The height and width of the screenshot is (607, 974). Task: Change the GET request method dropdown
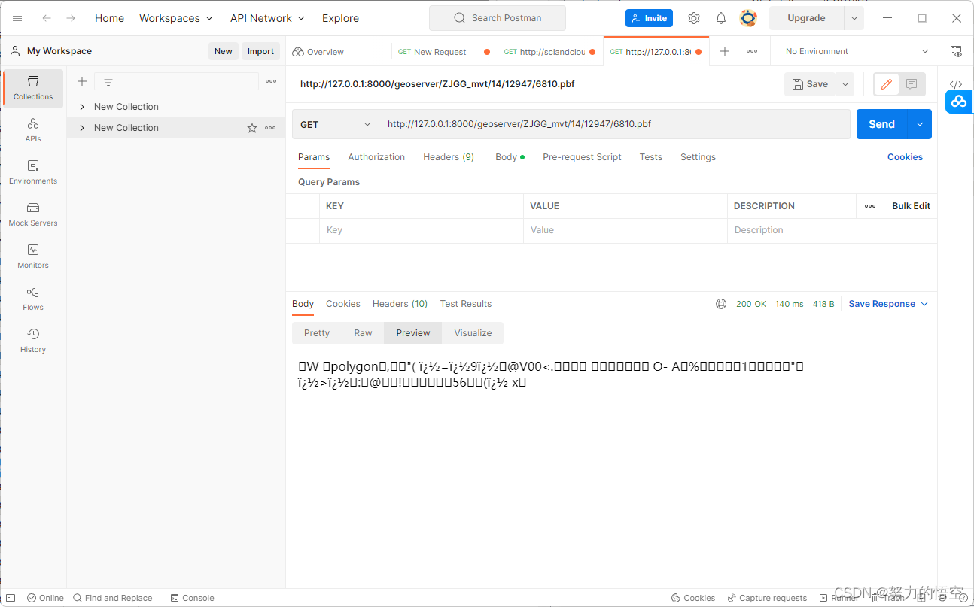pyautogui.click(x=336, y=124)
